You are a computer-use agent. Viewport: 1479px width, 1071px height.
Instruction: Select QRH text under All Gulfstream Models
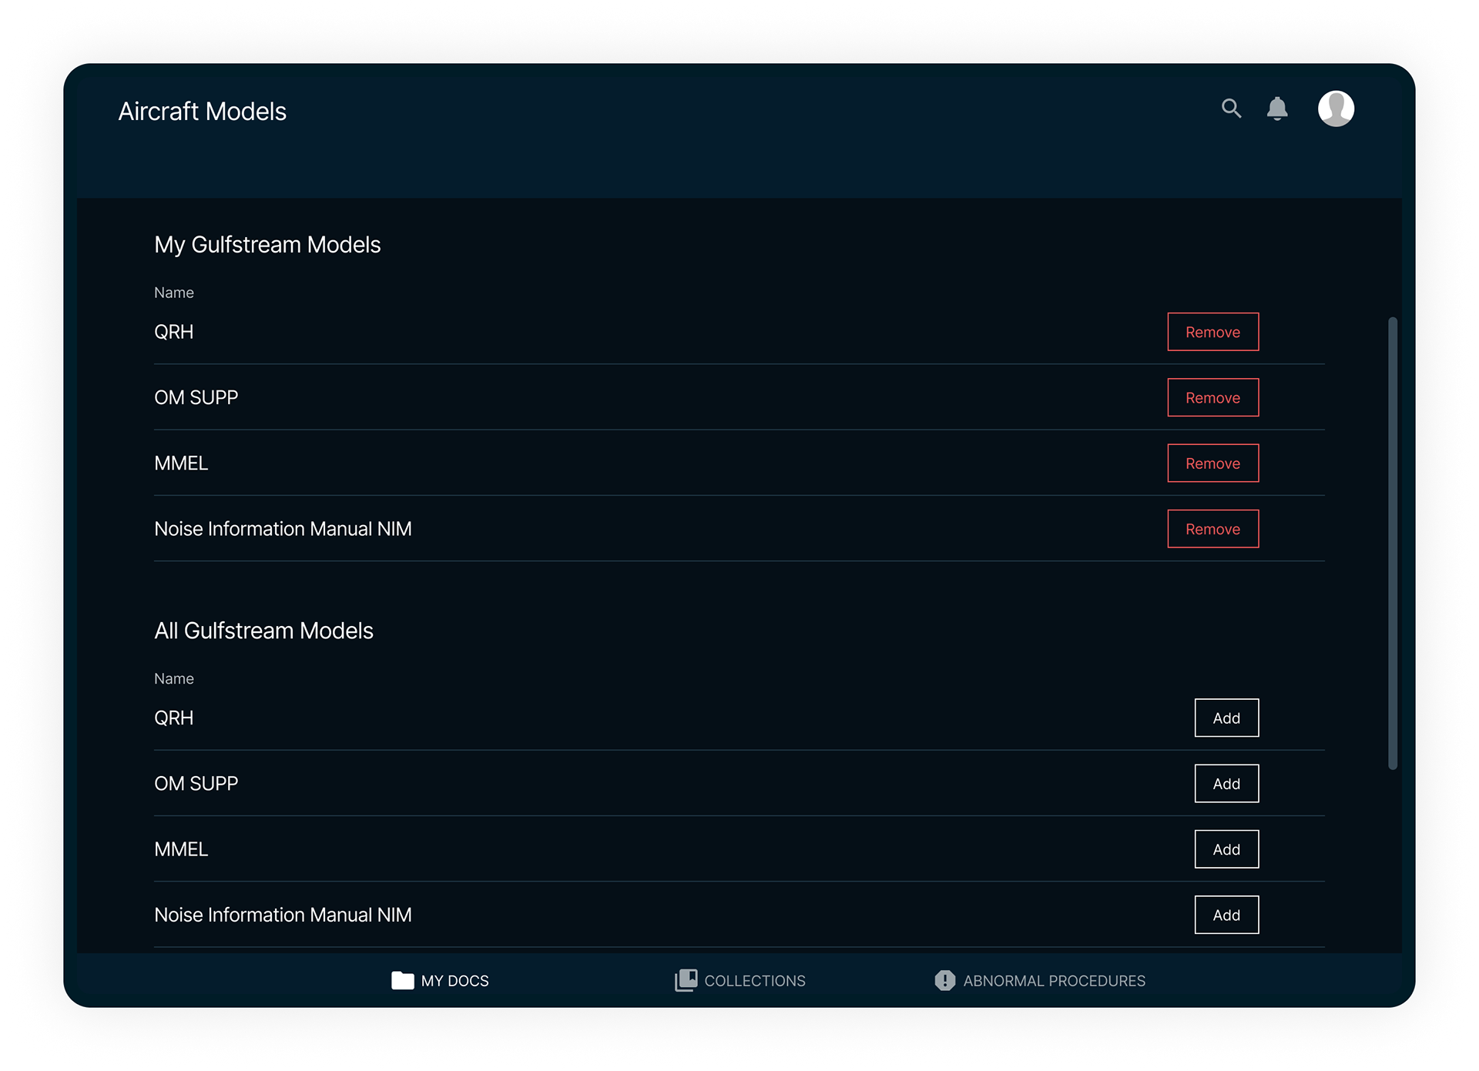173,718
